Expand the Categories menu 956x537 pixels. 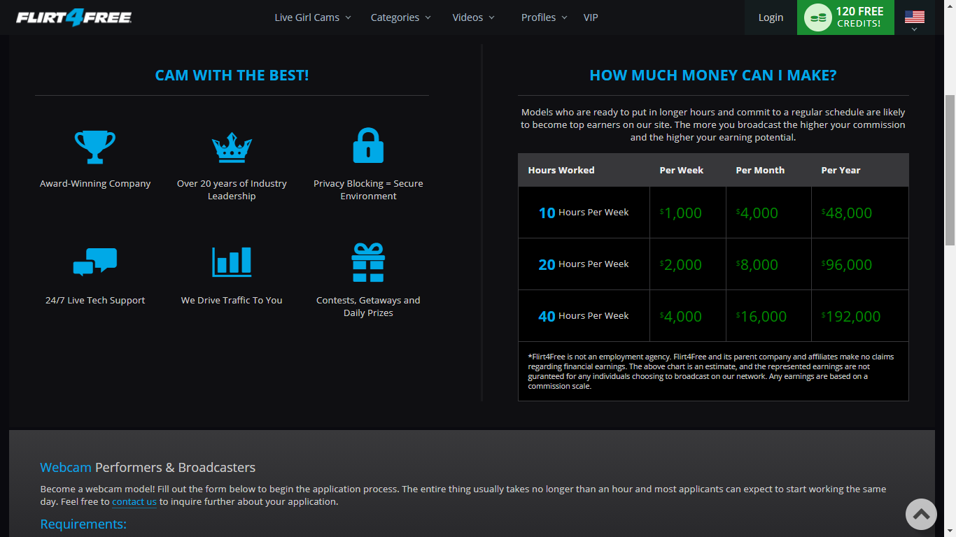coord(401,17)
